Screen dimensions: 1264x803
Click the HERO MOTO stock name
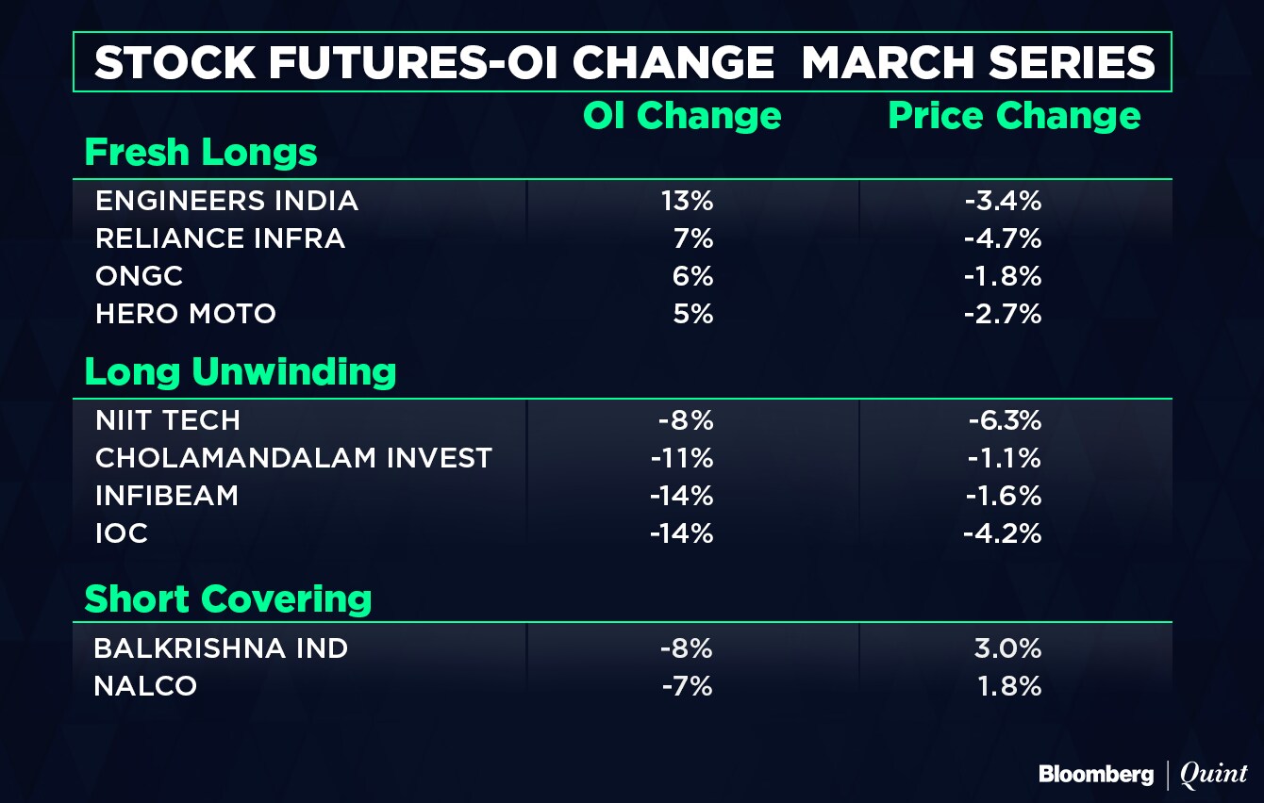186,314
